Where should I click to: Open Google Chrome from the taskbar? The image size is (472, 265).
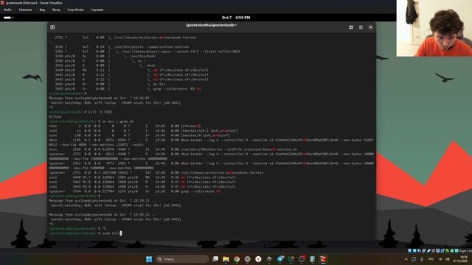[237, 259]
